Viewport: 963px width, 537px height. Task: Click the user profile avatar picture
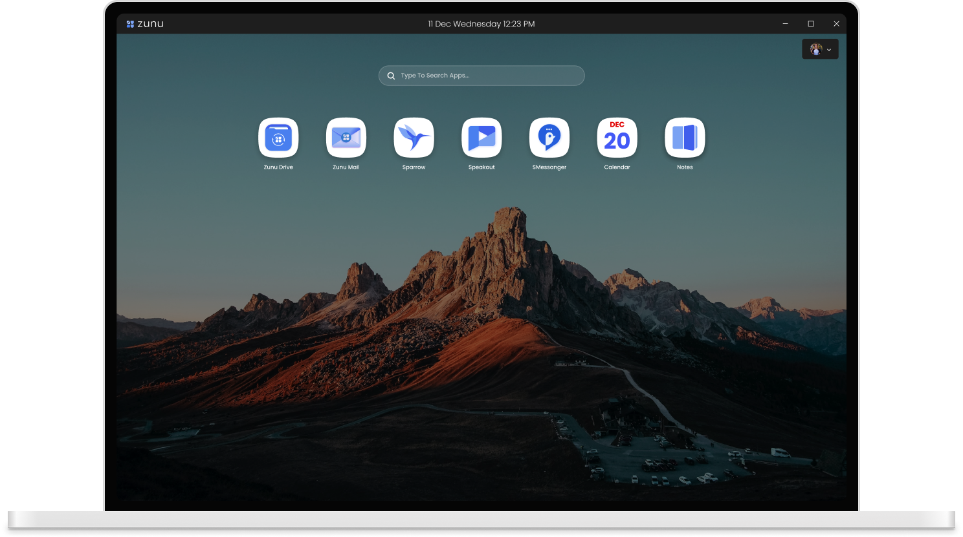pyautogui.click(x=815, y=49)
